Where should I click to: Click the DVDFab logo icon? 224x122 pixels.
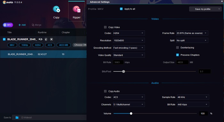(x=4, y=2)
